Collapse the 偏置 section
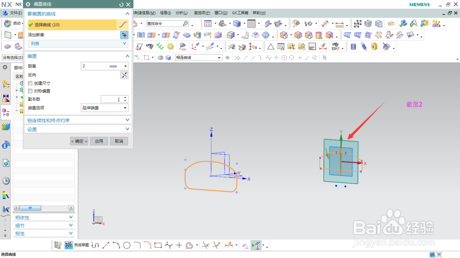This screenshot has width=460, height=258. click(x=127, y=56)
